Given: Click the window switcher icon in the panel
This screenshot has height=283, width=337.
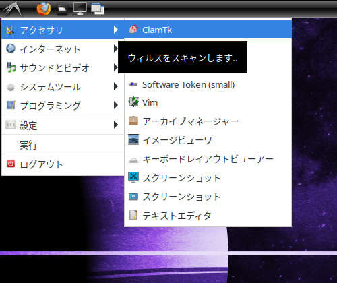Looking at the screenshot, I should 98,9.
